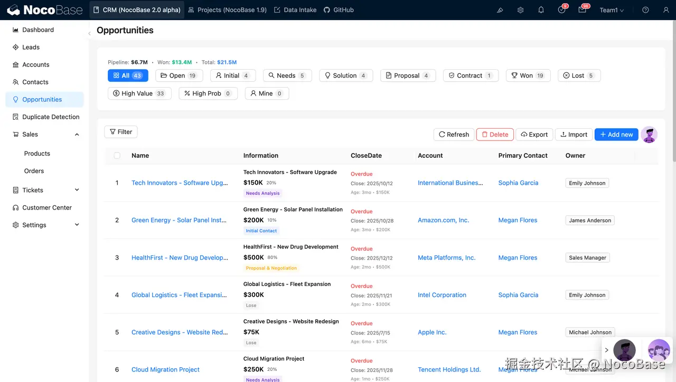Open the help question mark icon
Image resolution: width=676 pixels, height=382 pixels.
(x=645, y=10)
